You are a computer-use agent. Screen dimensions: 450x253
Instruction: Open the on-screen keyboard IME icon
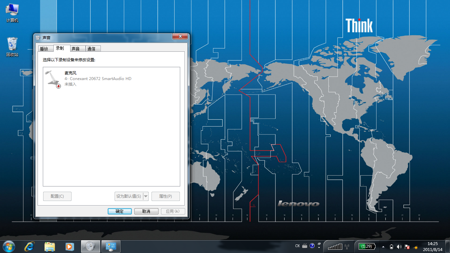304,246
